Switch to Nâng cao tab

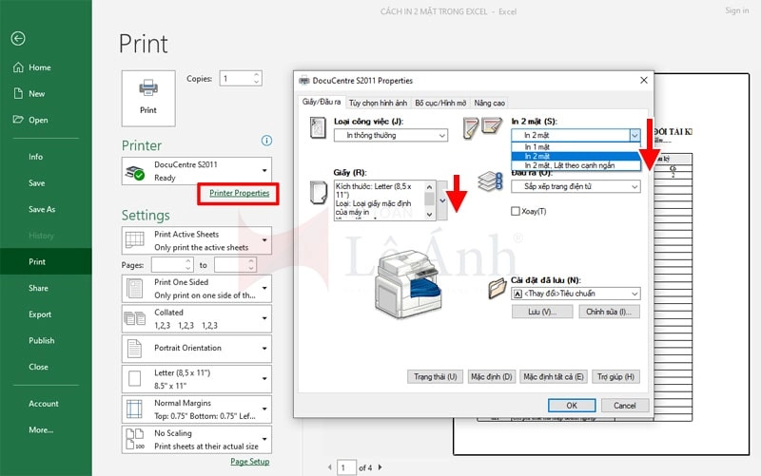click(490, 103)
